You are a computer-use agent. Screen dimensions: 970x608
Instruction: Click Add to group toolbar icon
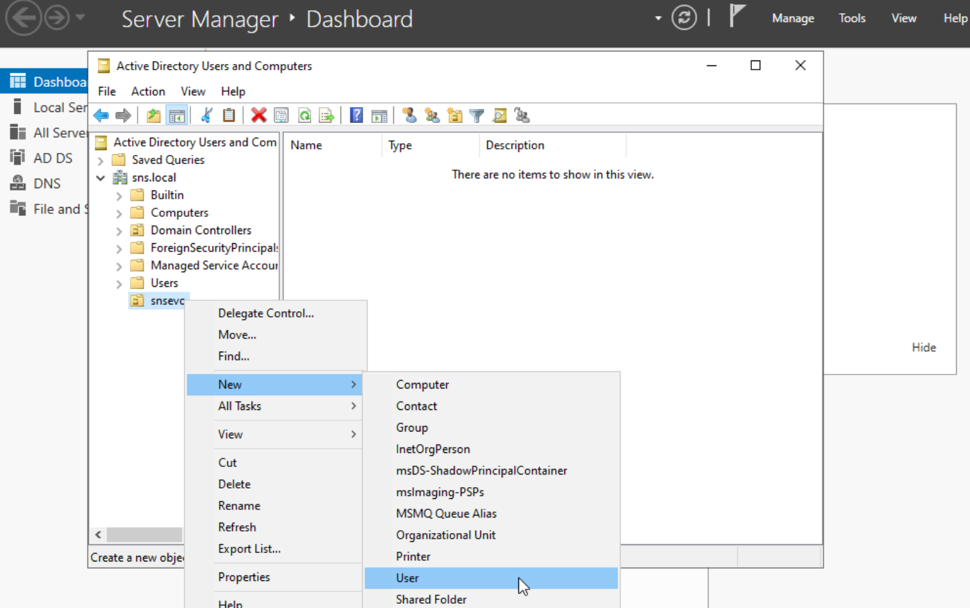pos(522,115)
